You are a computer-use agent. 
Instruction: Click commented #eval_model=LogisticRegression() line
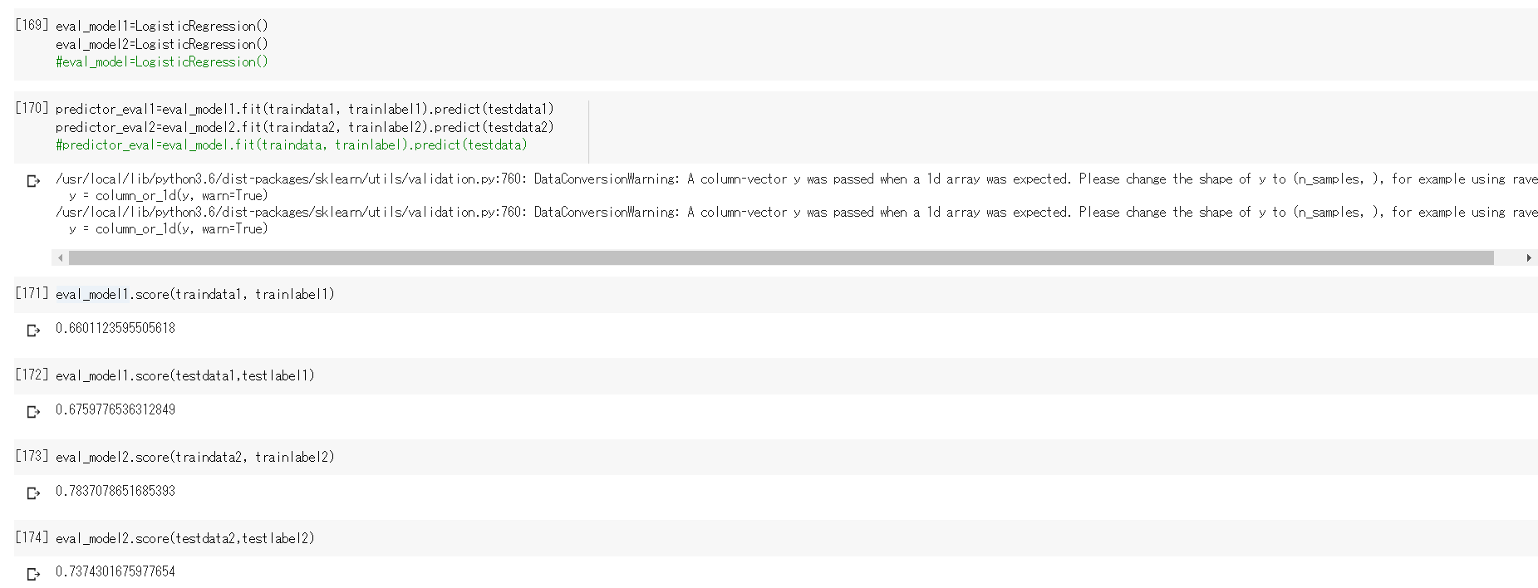pyautogui.click(x=162, y=61)
